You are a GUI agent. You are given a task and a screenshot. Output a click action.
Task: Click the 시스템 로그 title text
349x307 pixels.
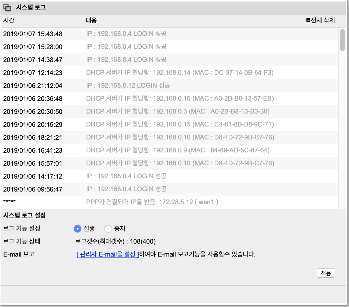point(31,7)
